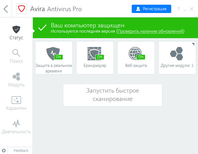
Task: Go back using the left arrow
Action: pyautogui.click(x=6, y=9)
